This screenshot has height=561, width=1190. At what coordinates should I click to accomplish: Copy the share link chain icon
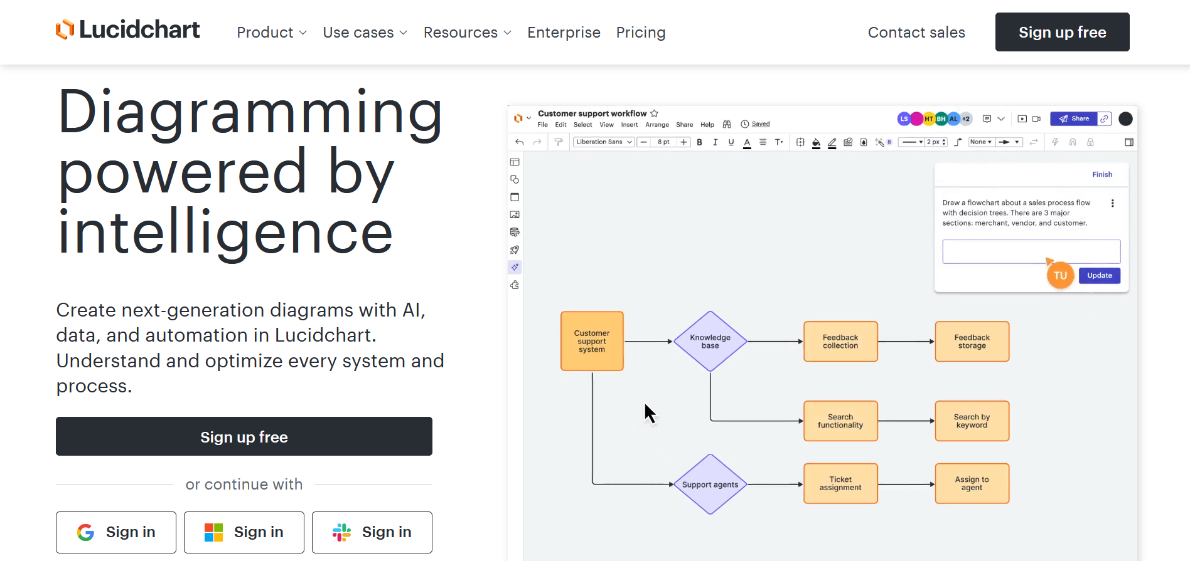(1105, 118)
